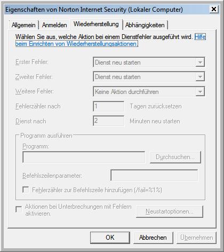Switch to the Allgemein tab

click(23, 25)
